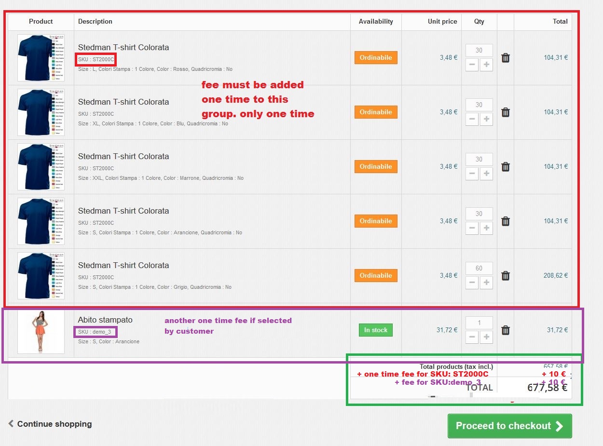Click the Ordinabile badge in the XL Blu row
This screenshot has width=603, height=446.
point(376,112)
